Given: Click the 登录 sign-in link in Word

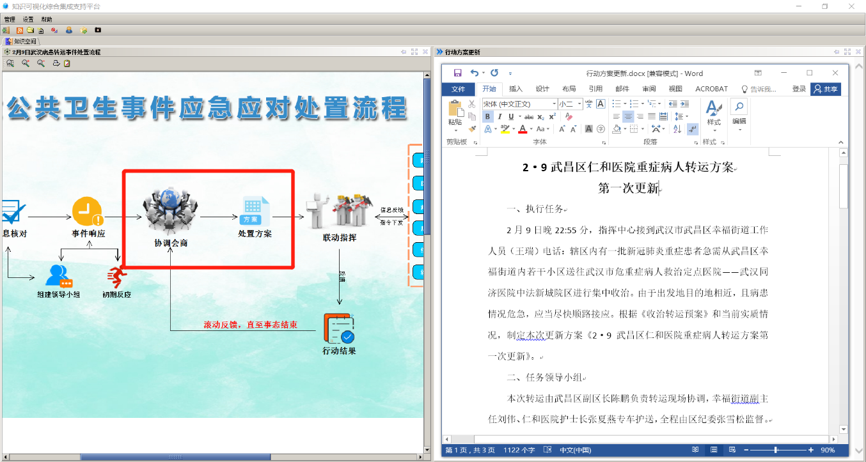Looking at the screenshot, I should tap(799, 89).
